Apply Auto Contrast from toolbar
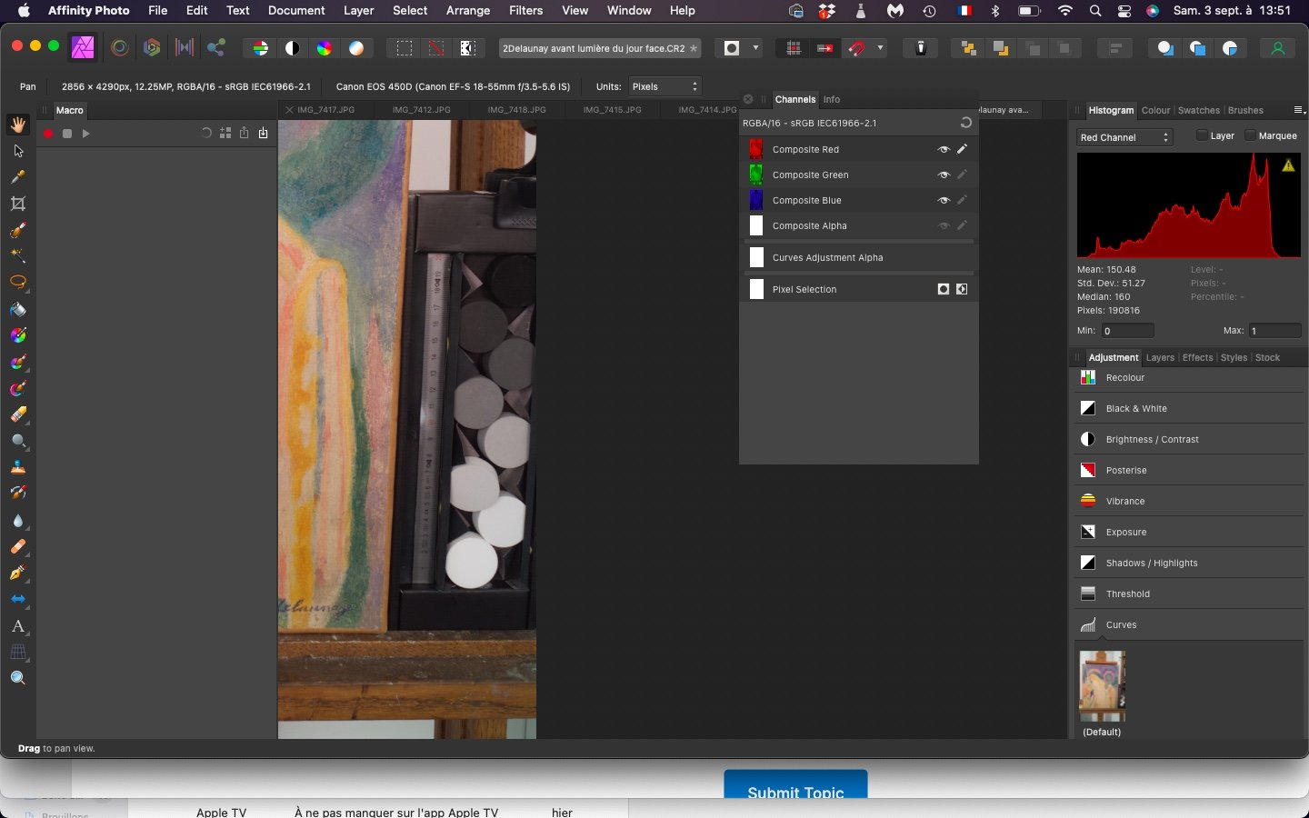The height and width of the screenshot is (818, 1309). [293, 48]
